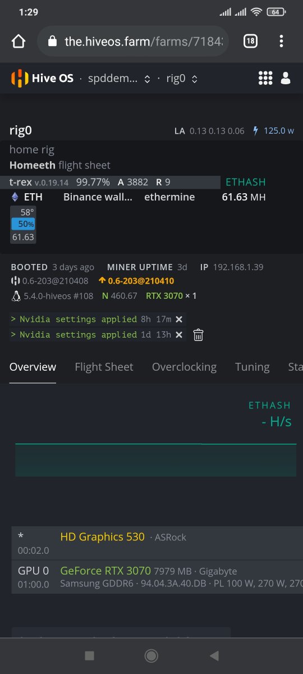Select the GeForce RTX 3070 GPU row
The image size is (303, 674).
pyautogui.click(x=157, y=577)
